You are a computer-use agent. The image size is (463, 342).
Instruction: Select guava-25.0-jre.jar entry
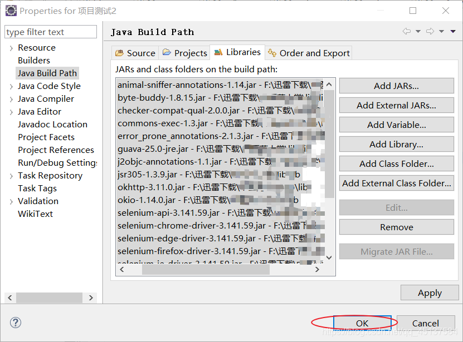pyautogui.click(x=220, y=149)
